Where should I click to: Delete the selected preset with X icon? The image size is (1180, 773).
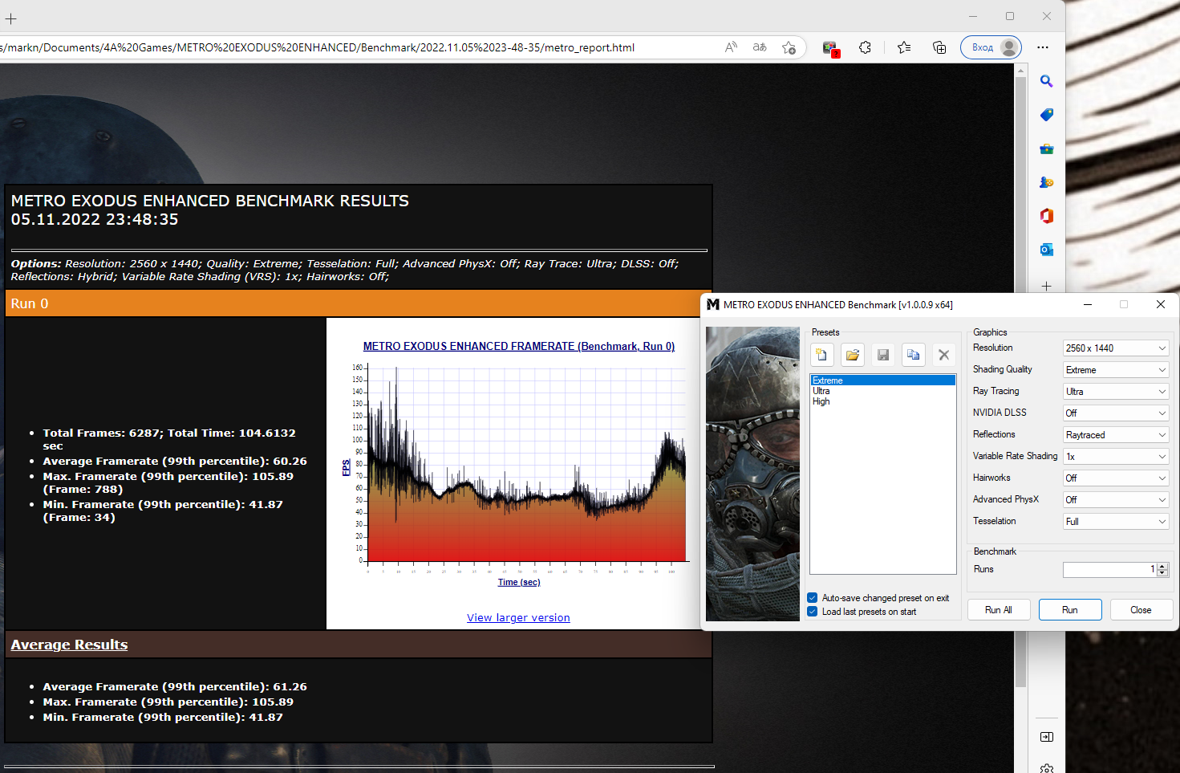pyautogui.click(x=944, y=355)
